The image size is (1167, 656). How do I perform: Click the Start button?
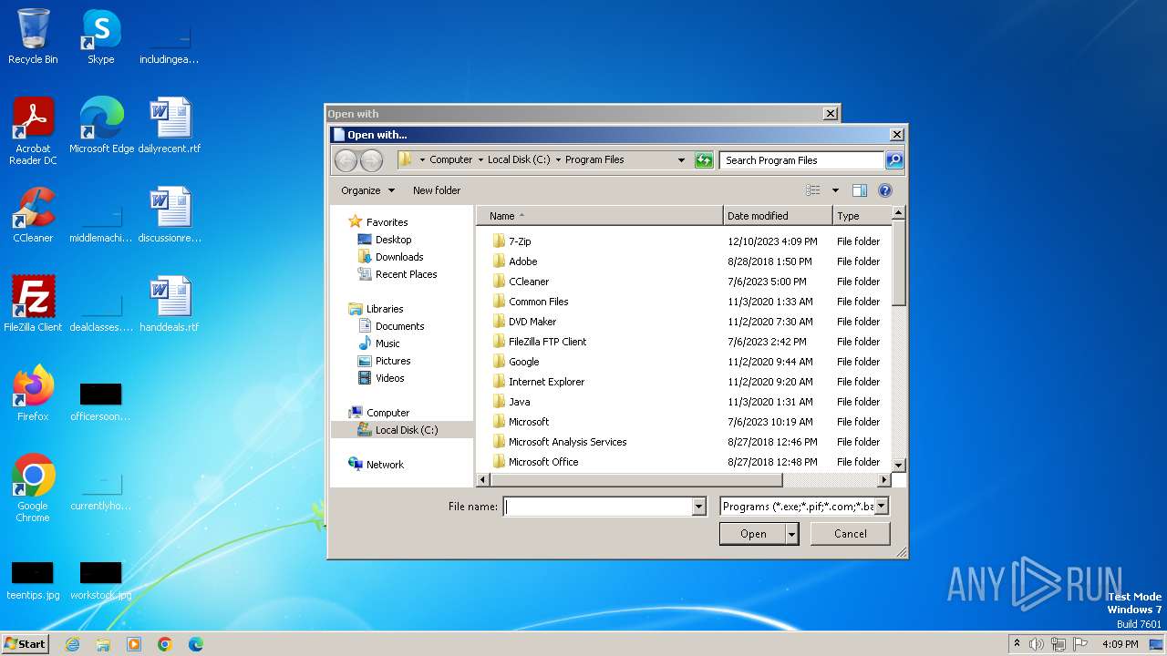click(25, 643)
